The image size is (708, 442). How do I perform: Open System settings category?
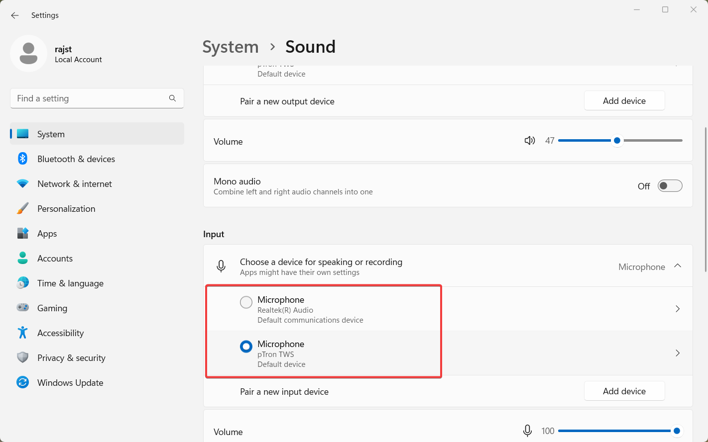[x=97, y=134]
